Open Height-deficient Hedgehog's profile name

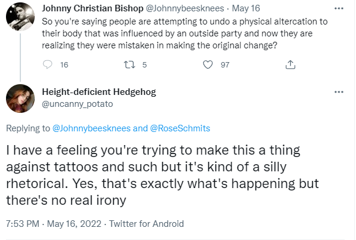coord(99,92)
